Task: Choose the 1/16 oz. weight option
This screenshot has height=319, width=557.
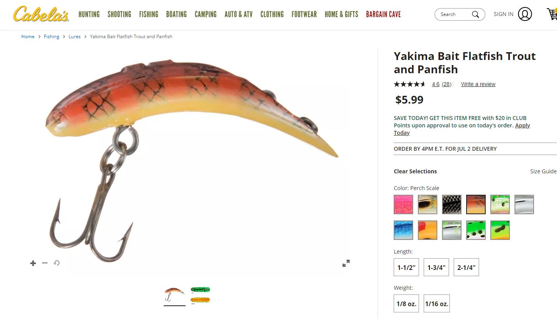Action: click(x=437, y=303)
